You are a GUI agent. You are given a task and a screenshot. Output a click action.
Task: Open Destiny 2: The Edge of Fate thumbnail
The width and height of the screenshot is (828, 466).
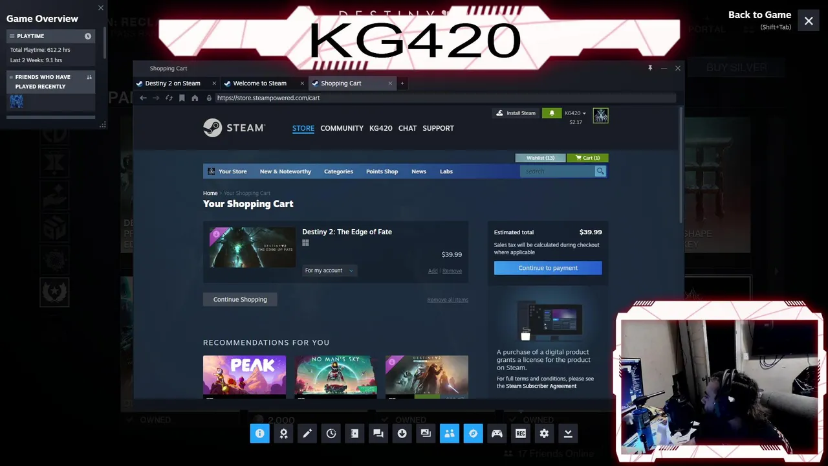point(252,247)
